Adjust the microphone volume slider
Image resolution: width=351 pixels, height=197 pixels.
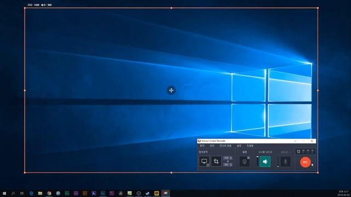coord(278,161)
